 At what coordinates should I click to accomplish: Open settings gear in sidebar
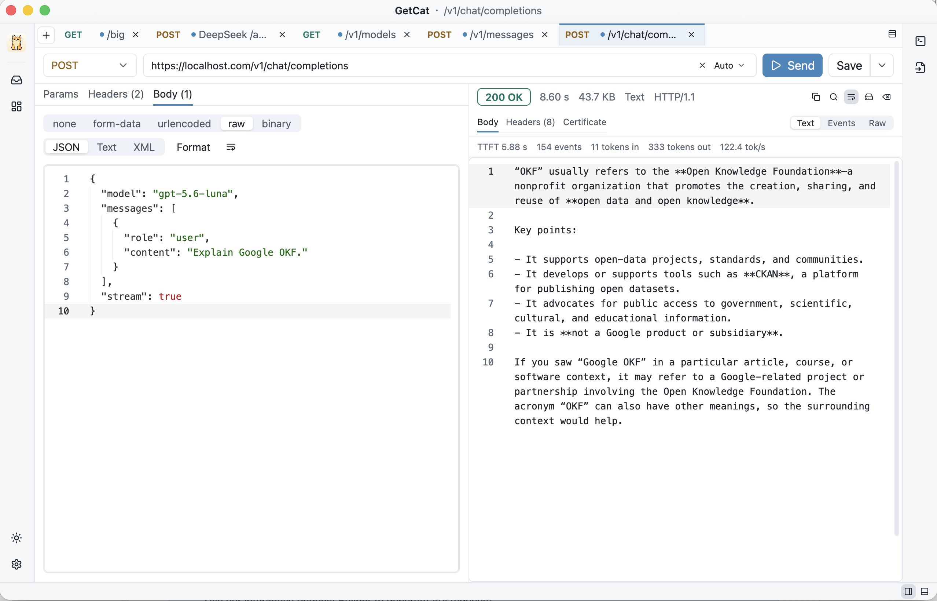coord(16,564)
